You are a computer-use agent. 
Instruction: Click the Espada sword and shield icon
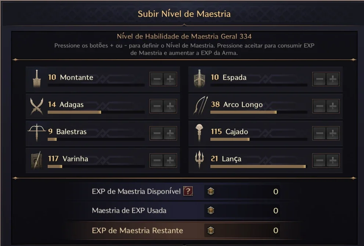click(x=199, y=79)
